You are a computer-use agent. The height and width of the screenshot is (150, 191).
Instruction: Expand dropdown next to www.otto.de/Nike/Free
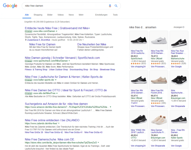click(x=57, y=93)
